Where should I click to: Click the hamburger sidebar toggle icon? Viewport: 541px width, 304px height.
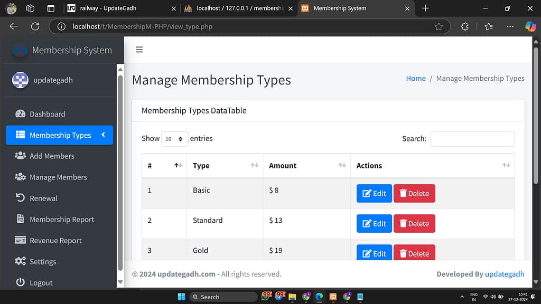pos(139,50)
